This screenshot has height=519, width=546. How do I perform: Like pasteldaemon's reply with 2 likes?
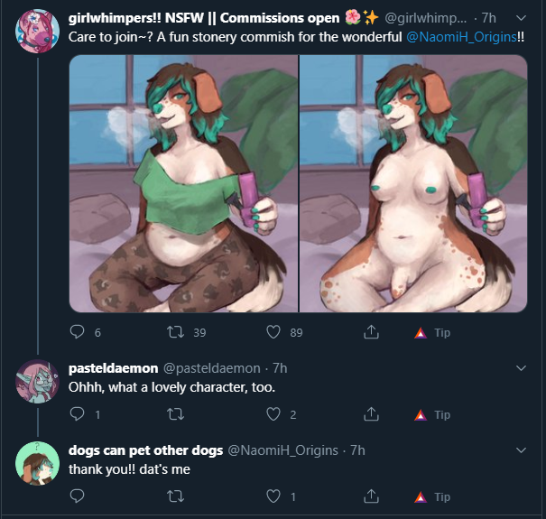273,414
